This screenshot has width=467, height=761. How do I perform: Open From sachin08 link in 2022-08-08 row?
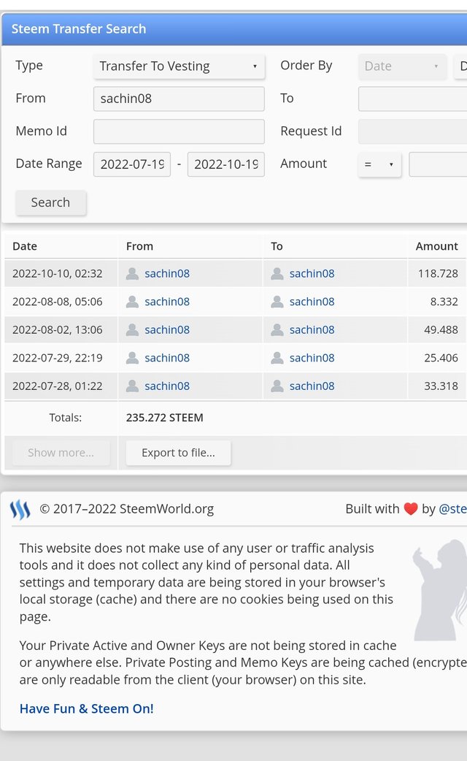click(x=167, y=302)
